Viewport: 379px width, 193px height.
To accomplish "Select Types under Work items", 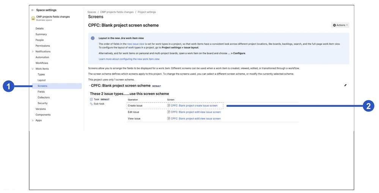I will coord(41,74).
